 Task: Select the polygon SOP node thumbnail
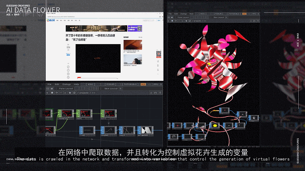[146, 130]
